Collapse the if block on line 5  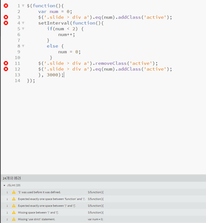(x=23, y=29)
